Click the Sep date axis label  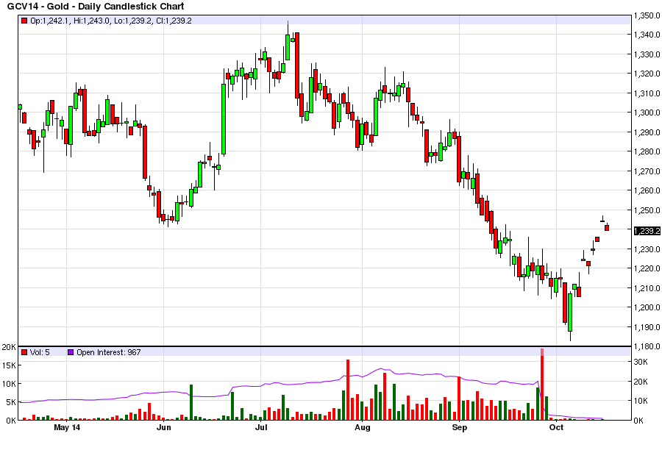click(x=459, y=427)
